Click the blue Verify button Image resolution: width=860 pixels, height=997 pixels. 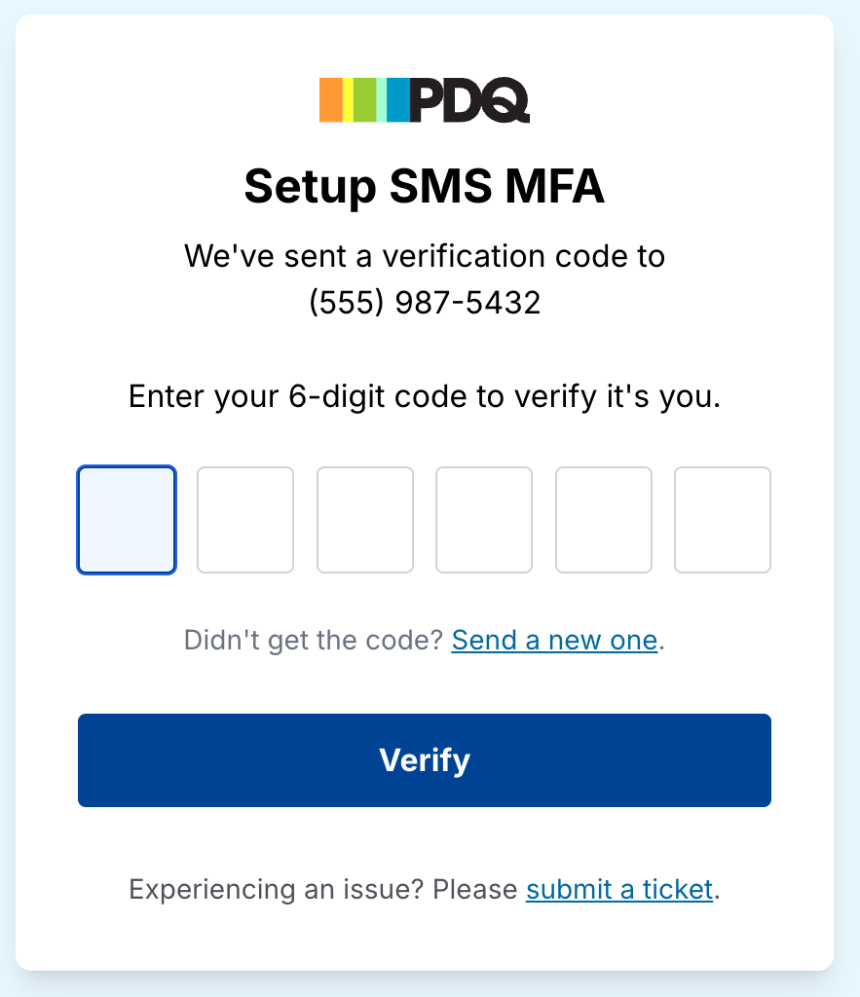425,760
